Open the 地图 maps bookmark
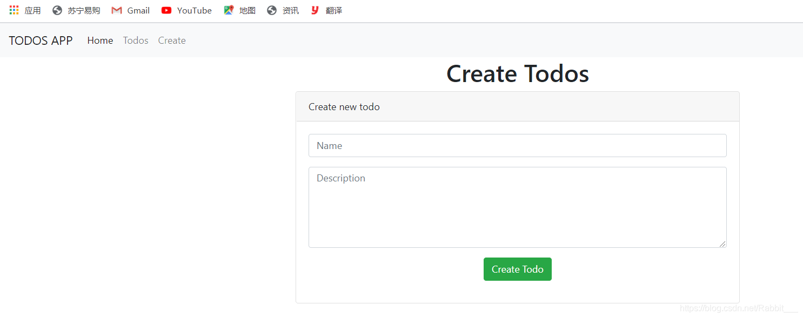The height and width of the screenshot is (318, 803). coord(239,10)
